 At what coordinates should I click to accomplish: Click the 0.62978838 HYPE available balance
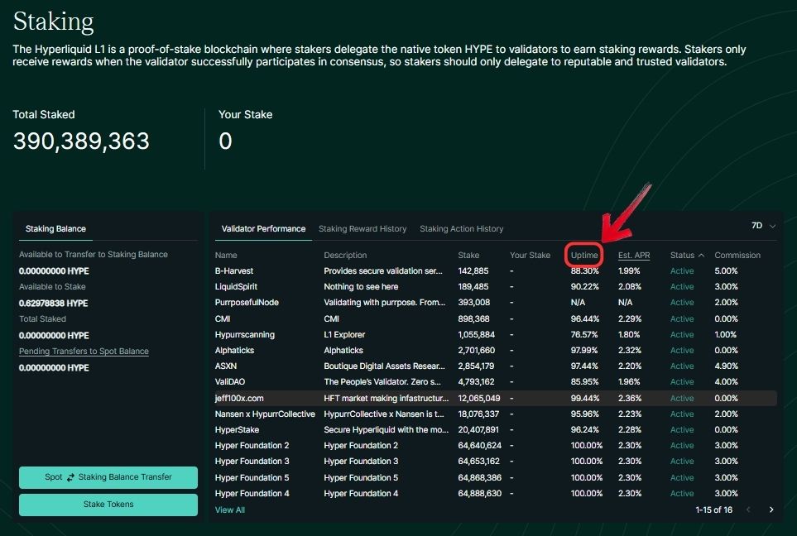pos(53,304)
